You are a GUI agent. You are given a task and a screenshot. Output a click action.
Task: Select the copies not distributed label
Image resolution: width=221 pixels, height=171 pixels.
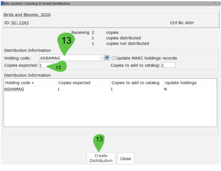click(x=127, y=43)
